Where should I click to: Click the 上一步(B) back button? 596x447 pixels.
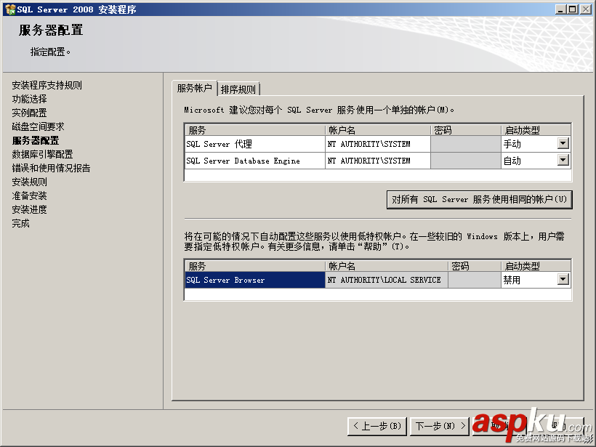(377, 426)
